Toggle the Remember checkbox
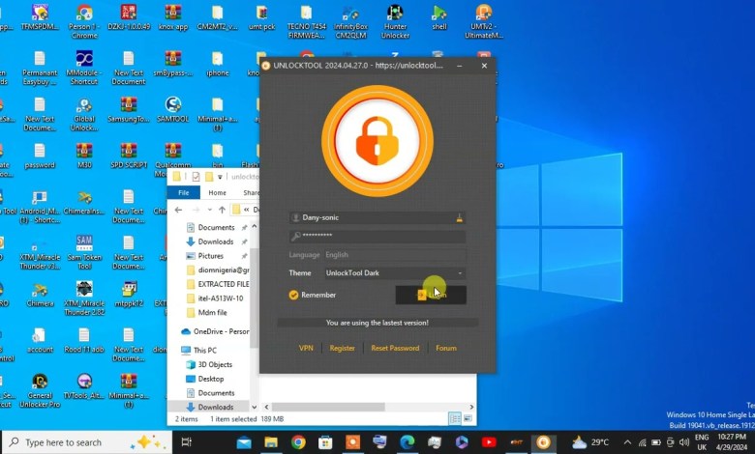Screen dimensions: 755x454 (294, 295)
